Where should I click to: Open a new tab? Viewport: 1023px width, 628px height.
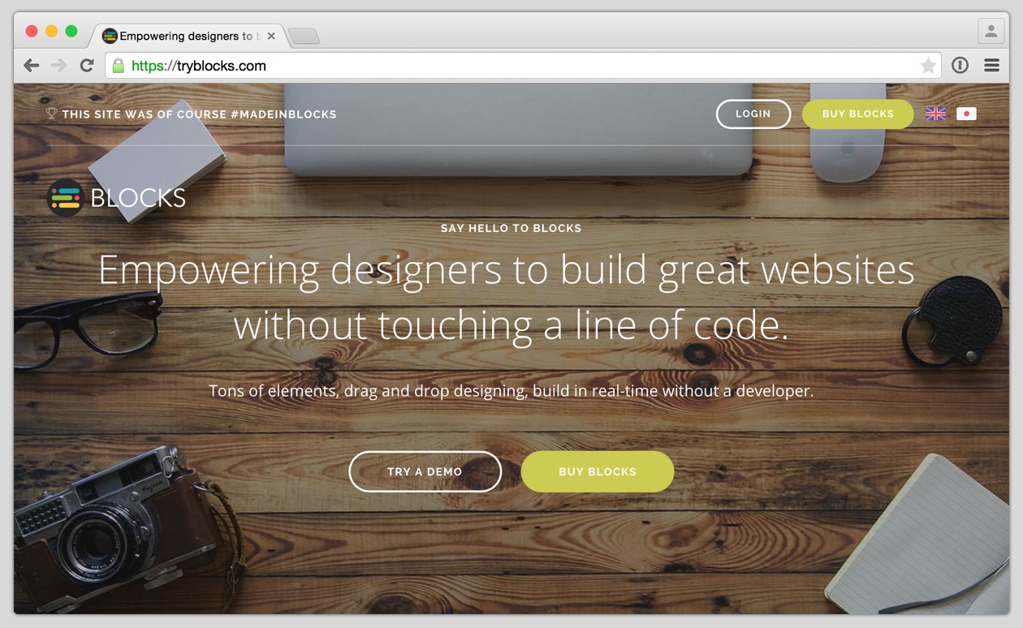point(304,36)
